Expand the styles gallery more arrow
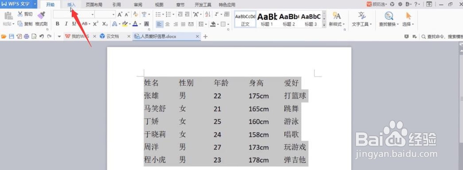 [324, 25]
